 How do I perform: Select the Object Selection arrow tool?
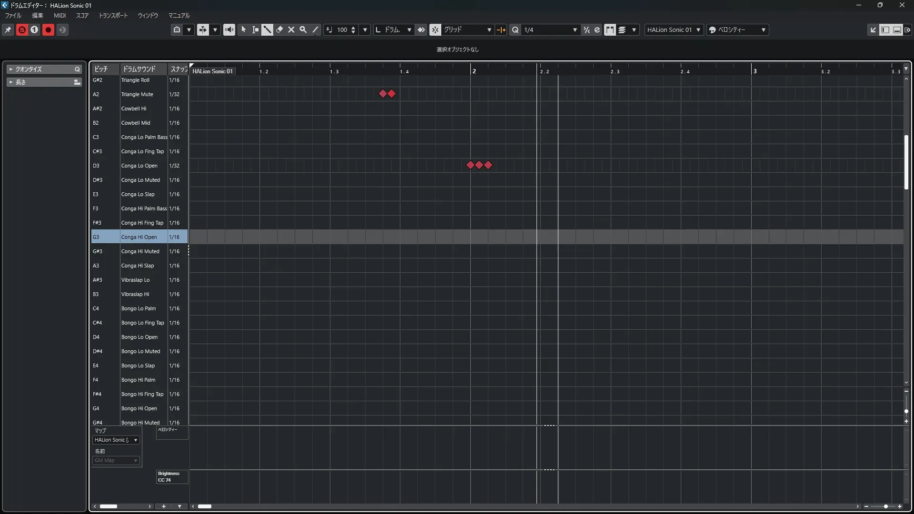pyautogui.click(x=243, y=30)
